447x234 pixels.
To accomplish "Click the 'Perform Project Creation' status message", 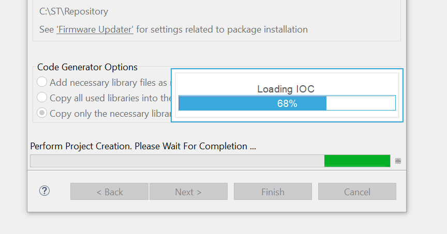I will [x=143, y=146].
